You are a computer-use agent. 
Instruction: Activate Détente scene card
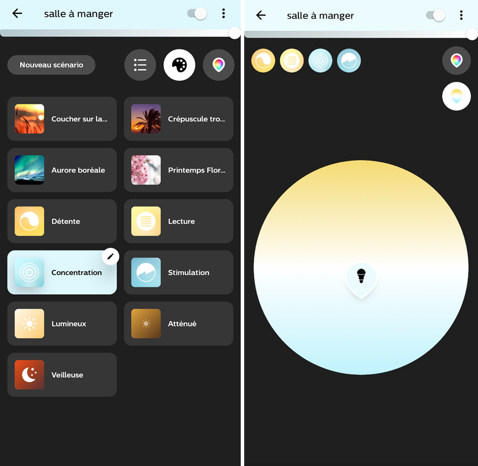coord(62,221)
